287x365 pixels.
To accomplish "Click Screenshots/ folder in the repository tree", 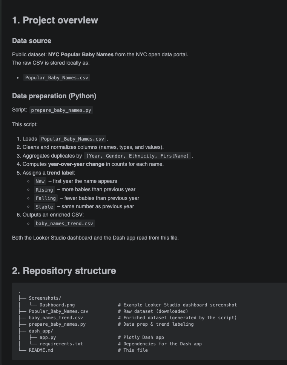I will 45,298.
